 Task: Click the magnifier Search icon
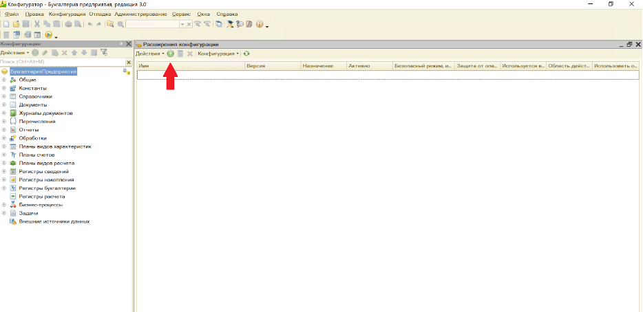[120, 24]
